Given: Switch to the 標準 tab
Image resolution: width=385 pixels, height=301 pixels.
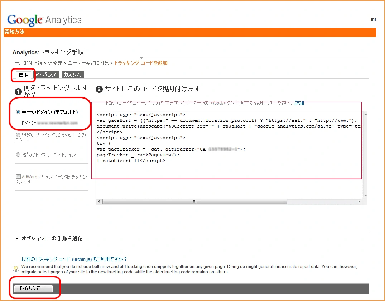Looking at the screenshot, I should click(23, 75).
